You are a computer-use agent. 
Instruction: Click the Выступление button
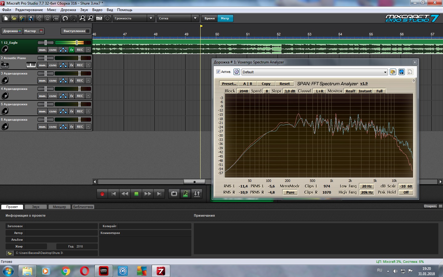tap(76, 31)
